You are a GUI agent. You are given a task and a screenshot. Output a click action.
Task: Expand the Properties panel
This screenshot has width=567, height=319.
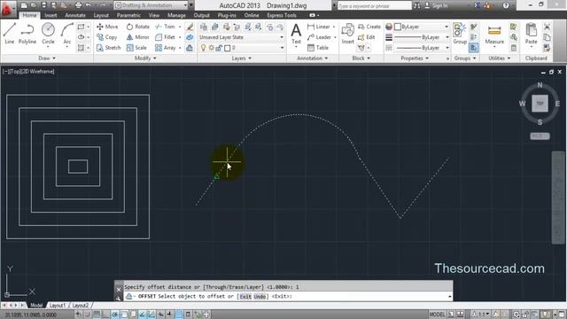tap(415, 58)
